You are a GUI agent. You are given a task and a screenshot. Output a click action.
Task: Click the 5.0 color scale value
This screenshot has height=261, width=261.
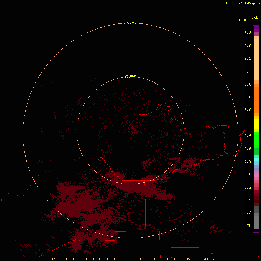click(248, 110)
